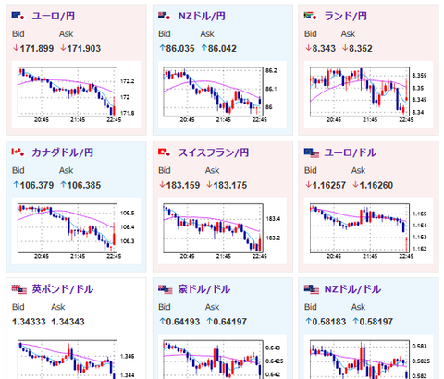Click the Swiss Franc/Yen flag icon
Screen dimensions: 444x379
pos(164,152)
